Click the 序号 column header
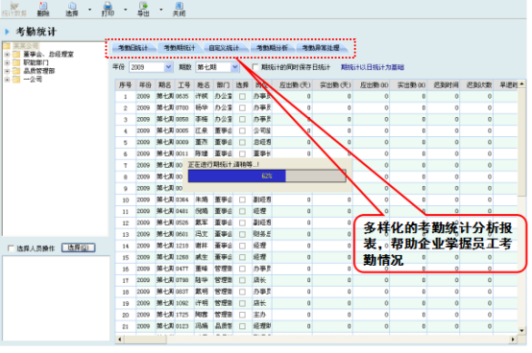Screen dimensions: 532x353 tap(125, 85)
